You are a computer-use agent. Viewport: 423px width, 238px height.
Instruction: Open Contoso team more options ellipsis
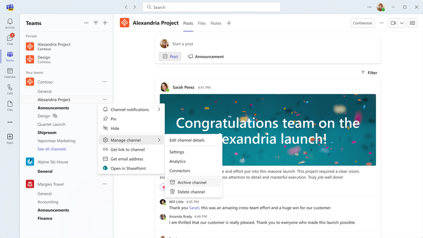click(105, 82)
